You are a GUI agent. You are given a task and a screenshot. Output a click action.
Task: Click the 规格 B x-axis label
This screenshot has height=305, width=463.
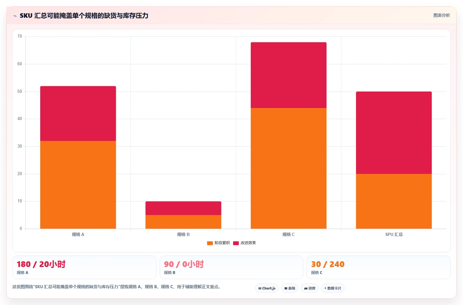[183, 234]
